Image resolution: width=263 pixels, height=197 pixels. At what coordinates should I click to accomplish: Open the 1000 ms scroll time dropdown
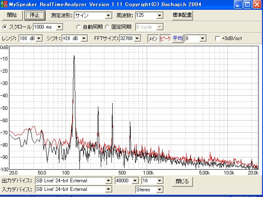59,27
